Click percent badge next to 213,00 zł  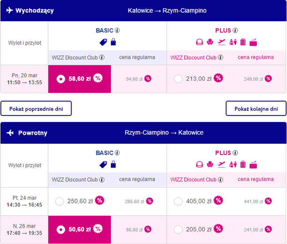[x=219, y=78]
